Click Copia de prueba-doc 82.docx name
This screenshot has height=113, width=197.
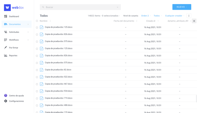click(58, 70)
